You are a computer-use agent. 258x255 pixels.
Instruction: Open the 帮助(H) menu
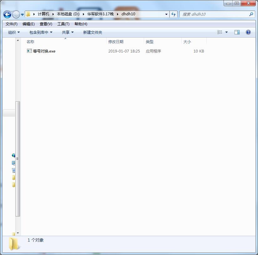(x=81, y=24)
